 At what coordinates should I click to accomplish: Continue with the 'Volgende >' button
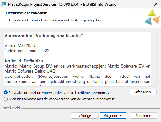click(x=113, y=116)
